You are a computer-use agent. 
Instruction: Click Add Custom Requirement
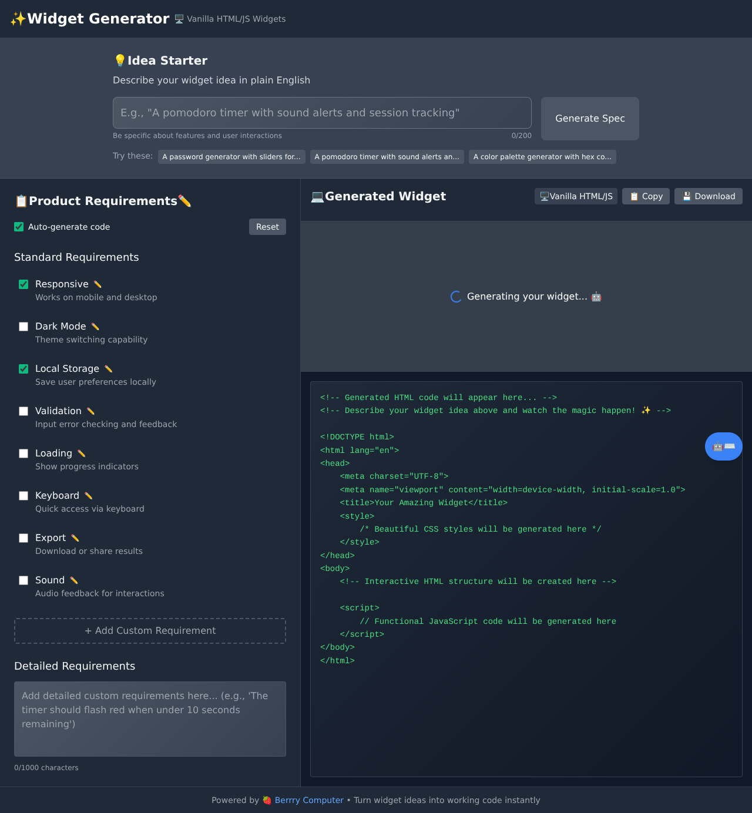(x=150, y=630)
